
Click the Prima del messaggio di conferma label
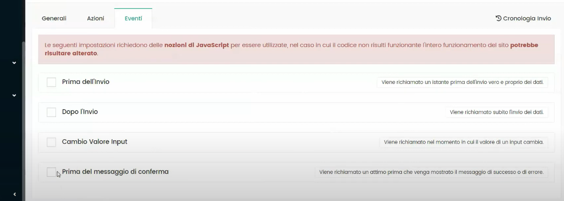coord(115,172)
